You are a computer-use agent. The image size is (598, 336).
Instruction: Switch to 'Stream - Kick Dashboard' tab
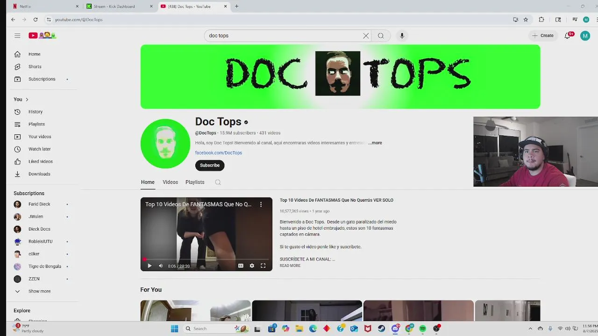click(120, 7)
